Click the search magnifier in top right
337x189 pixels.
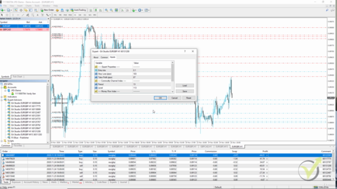coord(327,10)
